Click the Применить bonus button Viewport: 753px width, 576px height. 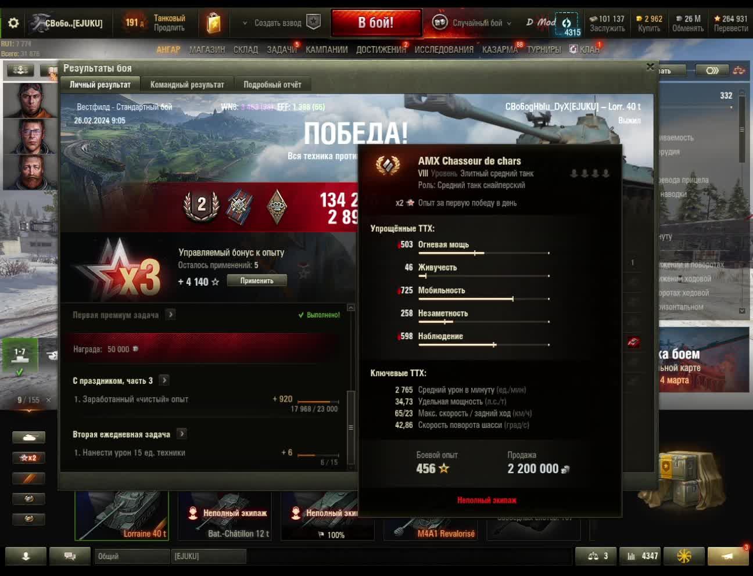tap(256, 280)
